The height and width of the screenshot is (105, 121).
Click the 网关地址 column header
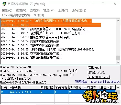[25, 88]
